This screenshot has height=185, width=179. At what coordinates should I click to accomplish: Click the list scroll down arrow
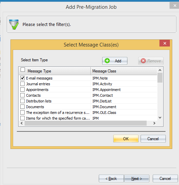(x=160, y=118)
